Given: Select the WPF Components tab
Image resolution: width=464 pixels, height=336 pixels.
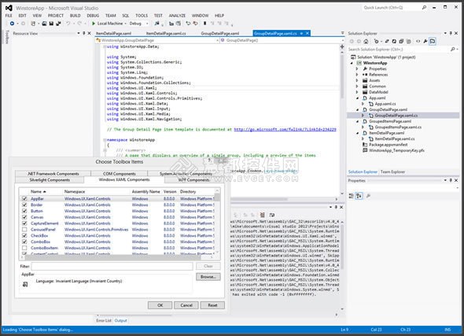Looking at the screenshot, I should 194,179.
